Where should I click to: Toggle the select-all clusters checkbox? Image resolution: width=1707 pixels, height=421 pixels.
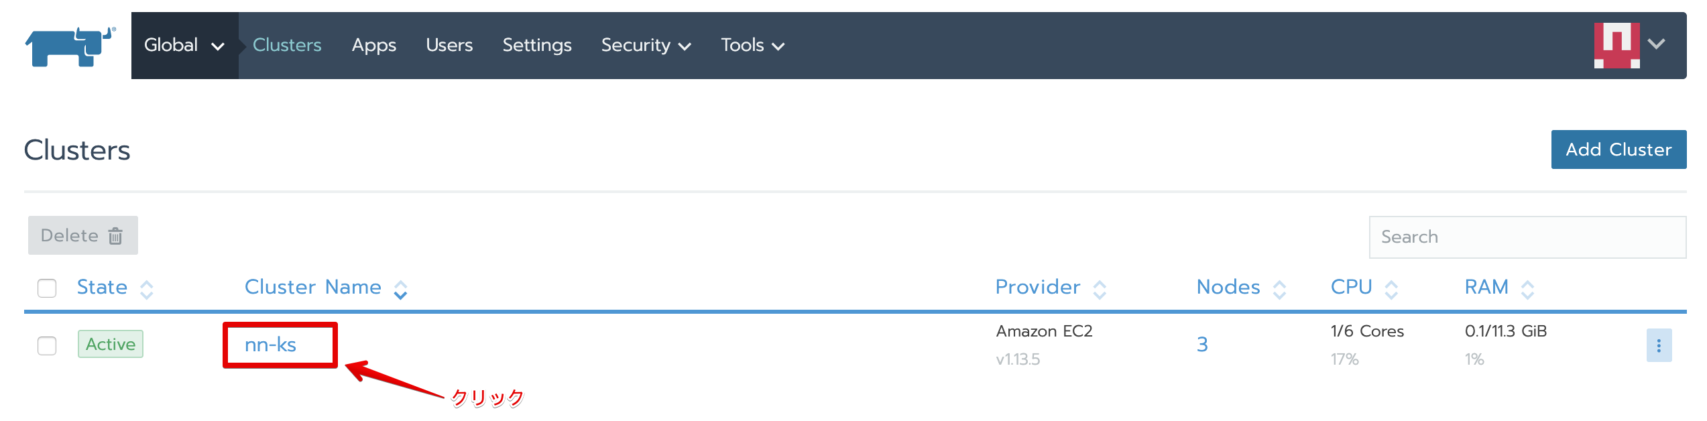(47, 288)
